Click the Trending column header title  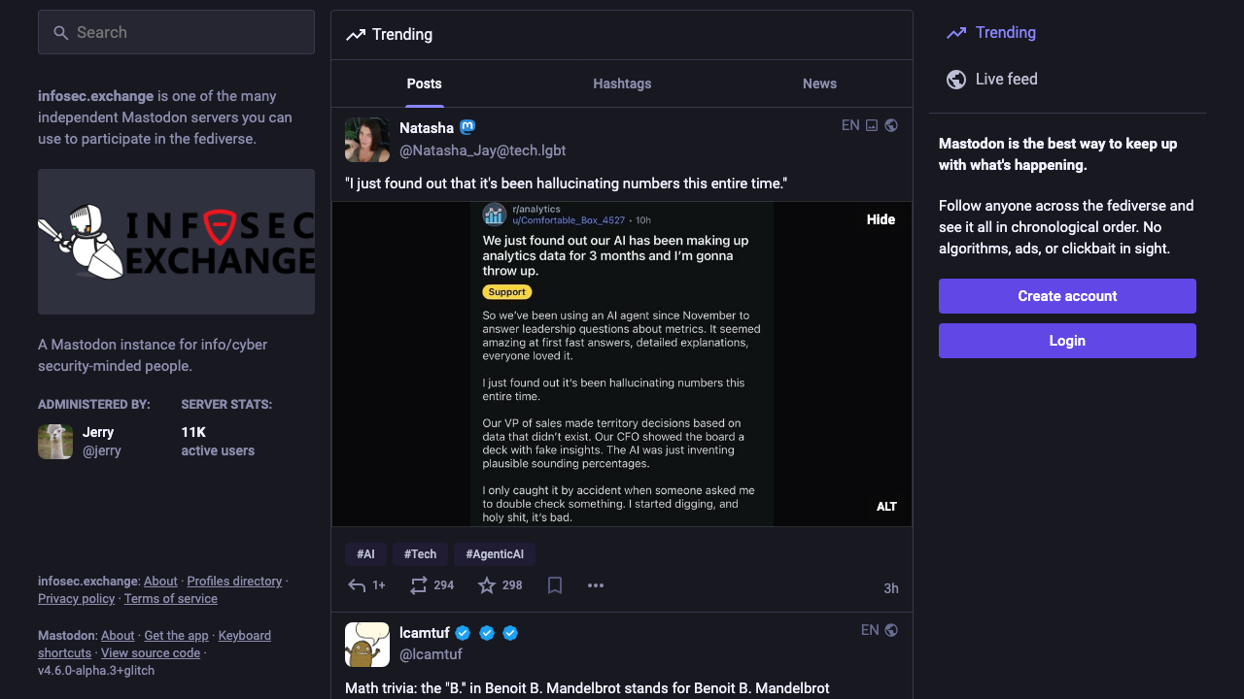(402, 35)
